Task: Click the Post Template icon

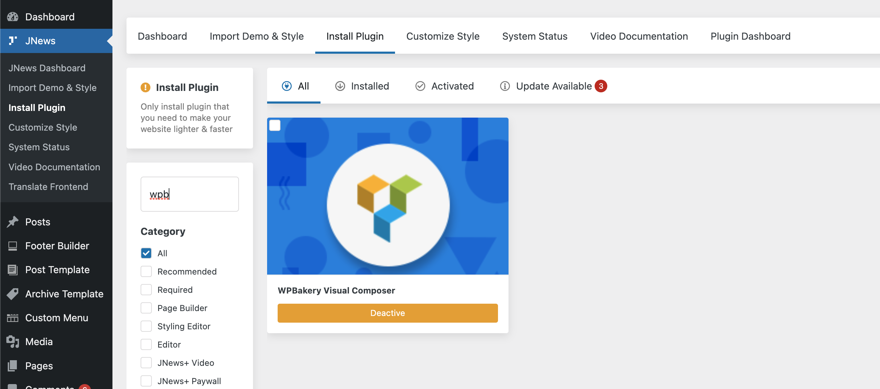Action: (x=13, y=270)
